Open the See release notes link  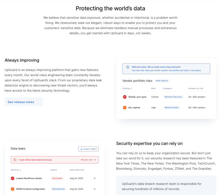click(21, 102)
